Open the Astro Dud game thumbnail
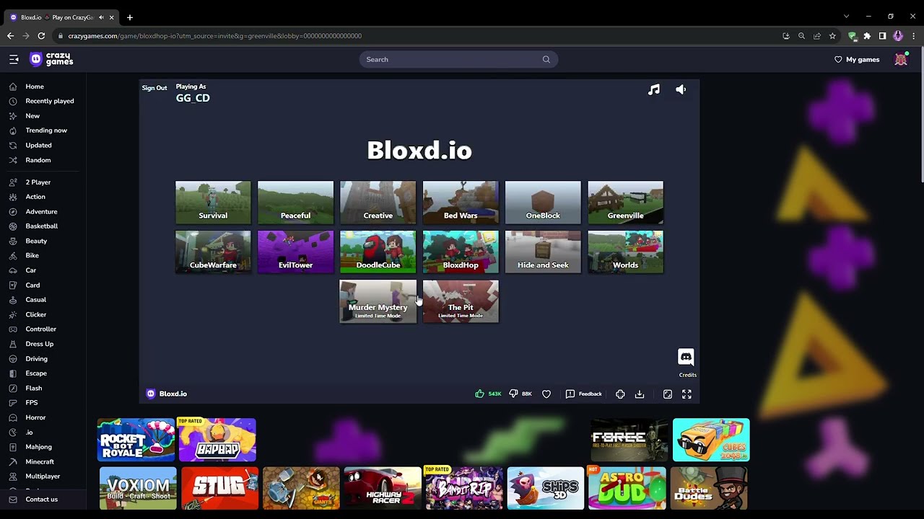The image size is (924, 519). (627, 488)
